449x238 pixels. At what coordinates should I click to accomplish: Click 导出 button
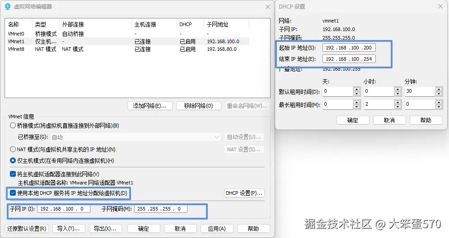pos(105,229)
